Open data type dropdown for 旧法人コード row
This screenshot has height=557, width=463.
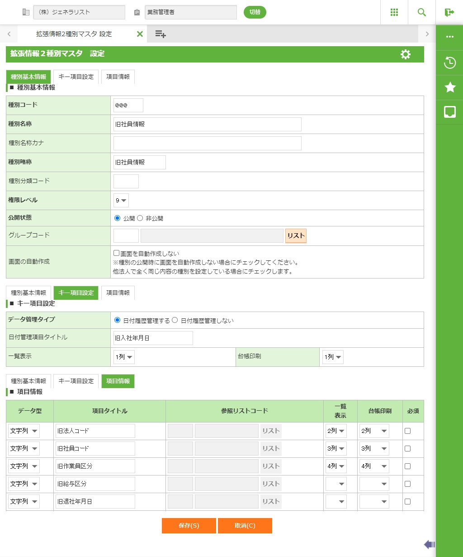[24, 431]
